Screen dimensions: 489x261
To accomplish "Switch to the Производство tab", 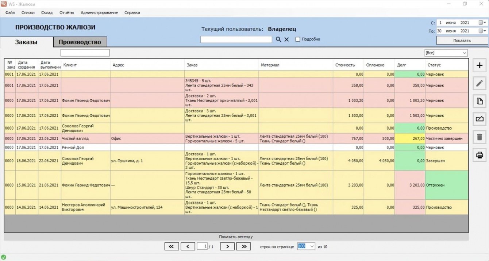I will pos(80,42).
